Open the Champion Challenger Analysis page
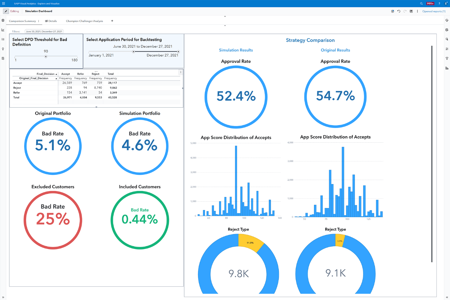Image resolution: width=450 pixels, height=300 pixels. [84, 21]
